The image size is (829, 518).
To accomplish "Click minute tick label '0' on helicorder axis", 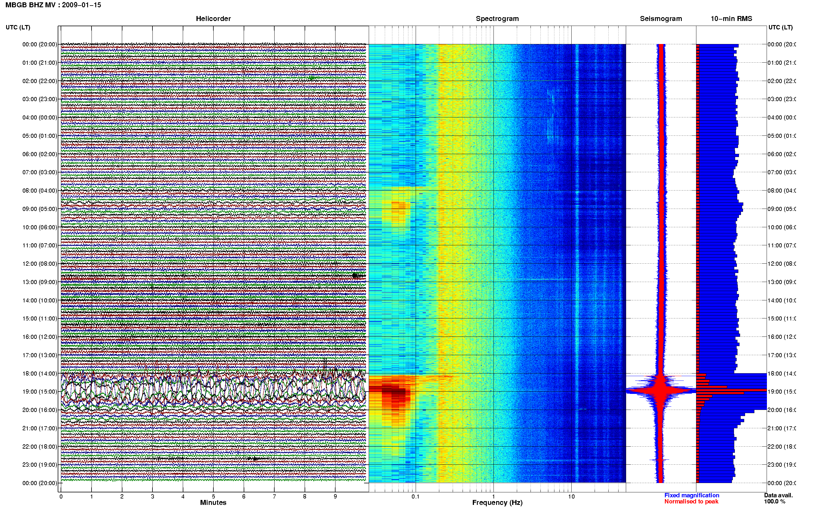I will [61, 496].
